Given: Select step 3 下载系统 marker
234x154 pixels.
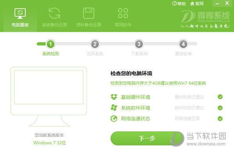Looking at the screenshot, I should pos(139,44).
